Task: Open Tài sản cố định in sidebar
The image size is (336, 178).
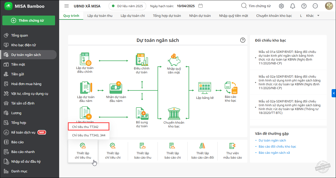Action: [29, 103]
